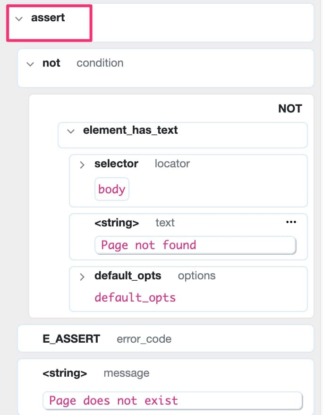Collapse the element_has_text block chevron
Viewport: 323px width, 415px height.
tap(70, 130)
